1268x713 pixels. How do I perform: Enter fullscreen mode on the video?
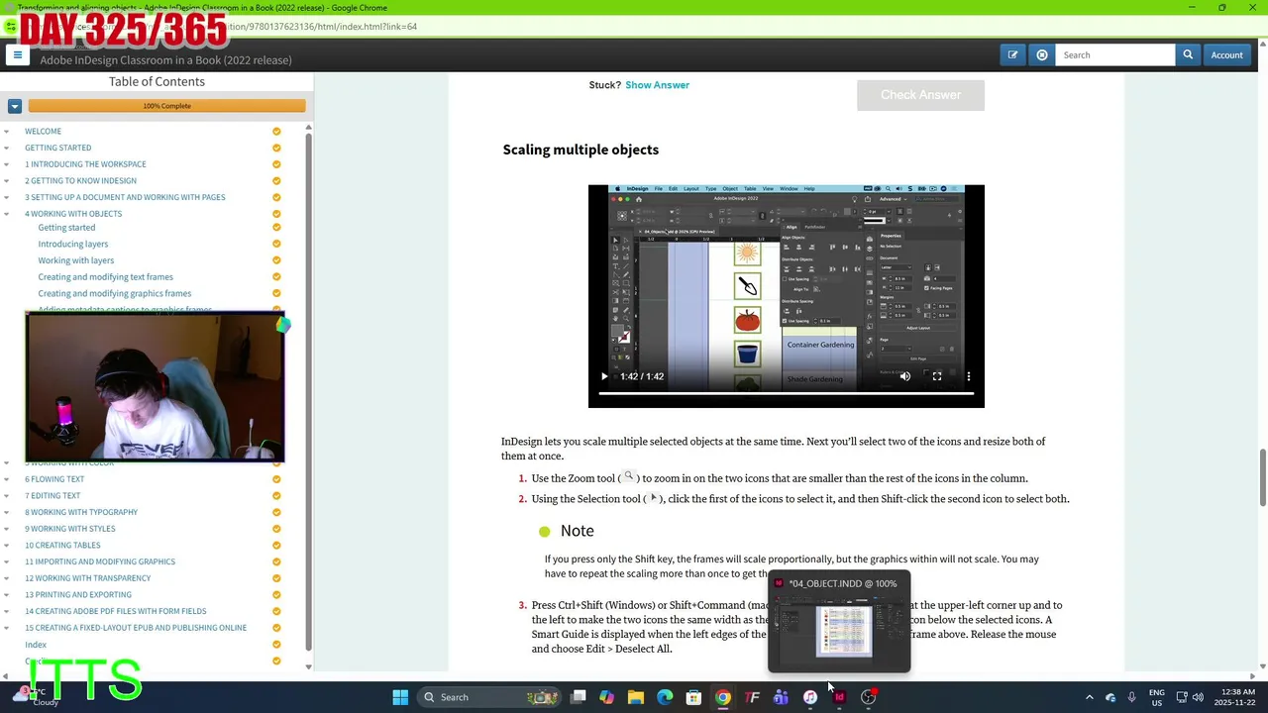point(937,376)
